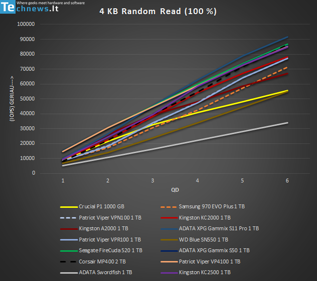
Task: Click the x-axis tick label 6
Action: [287, 181]
